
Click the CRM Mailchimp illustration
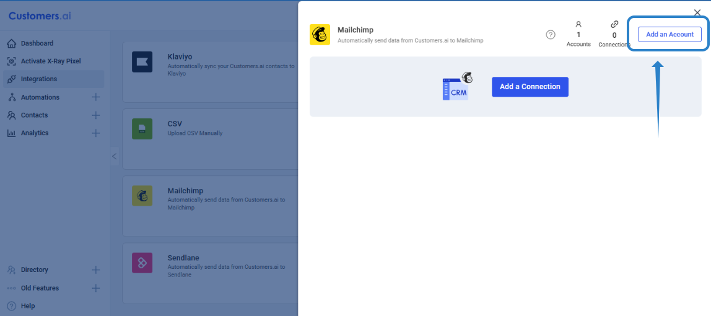(458, 86)
